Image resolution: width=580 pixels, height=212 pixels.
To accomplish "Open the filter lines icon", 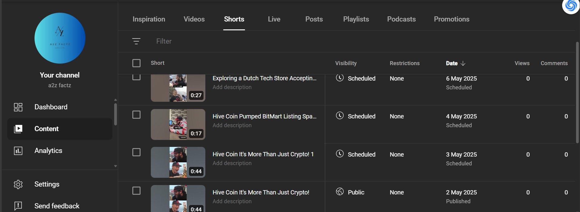I will (136, 41).
